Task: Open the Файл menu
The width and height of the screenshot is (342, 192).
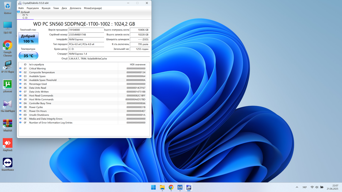Action: (x=21, y=8)
